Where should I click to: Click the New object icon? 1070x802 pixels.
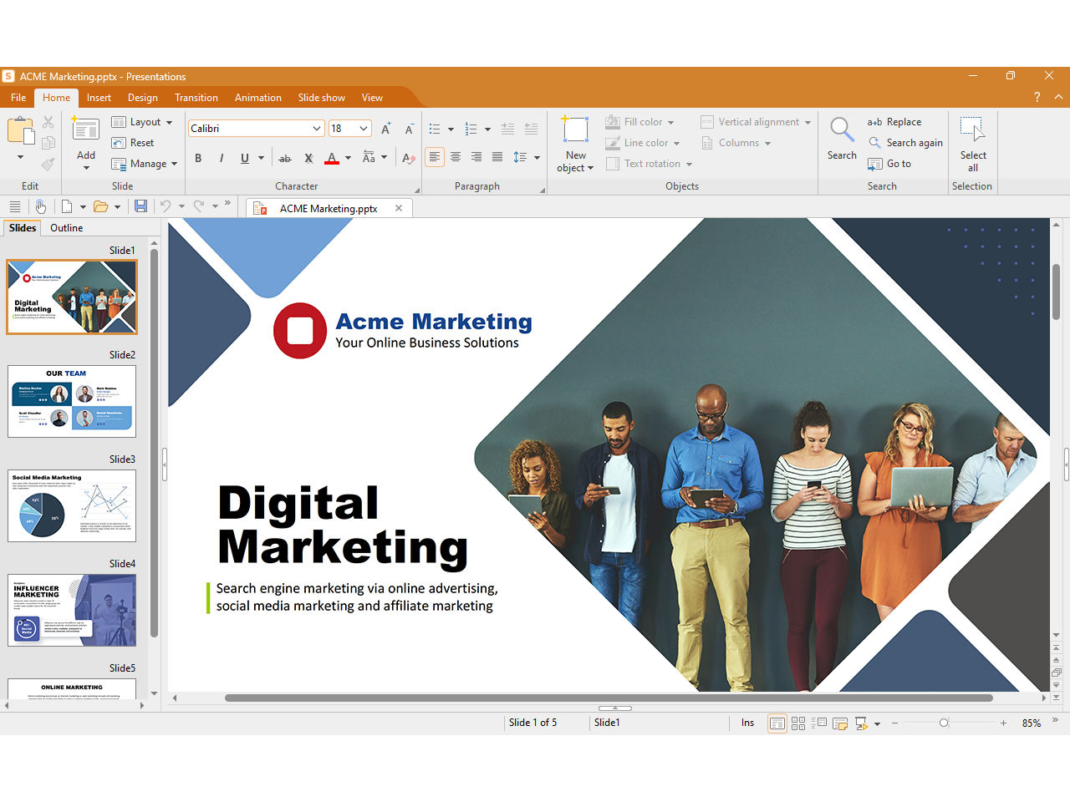click(x=575, y=131)
